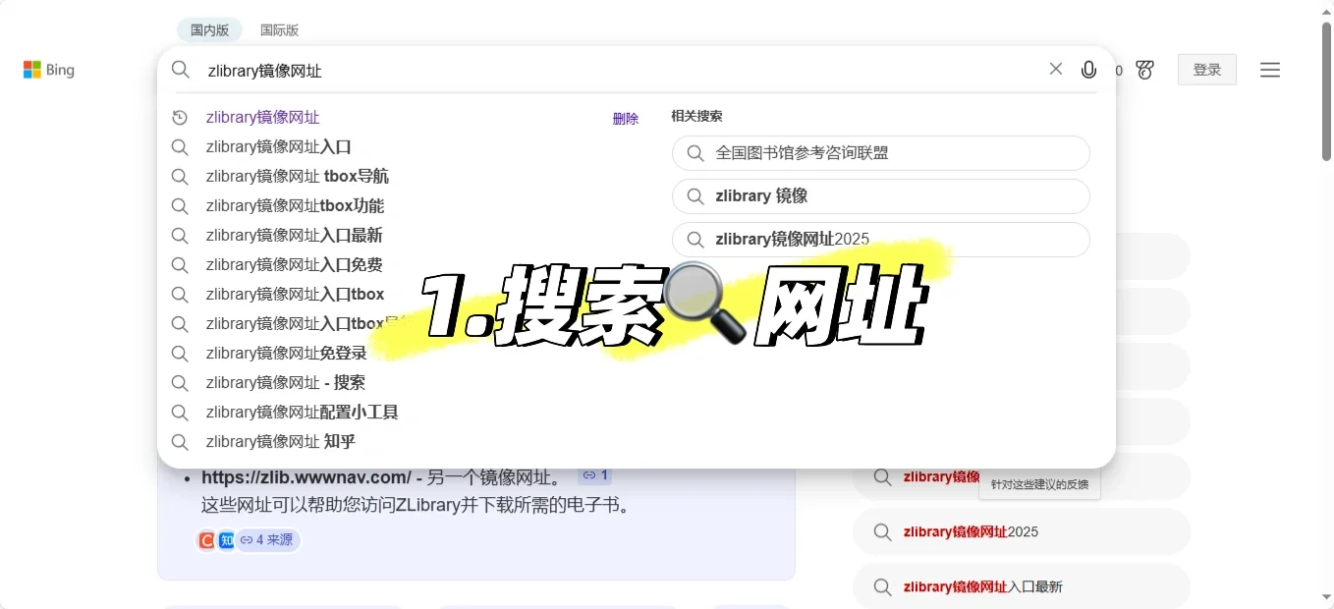The image size is (1334, 609).
Task: Click the citation badge numbered 1
Action: (594, 475)
